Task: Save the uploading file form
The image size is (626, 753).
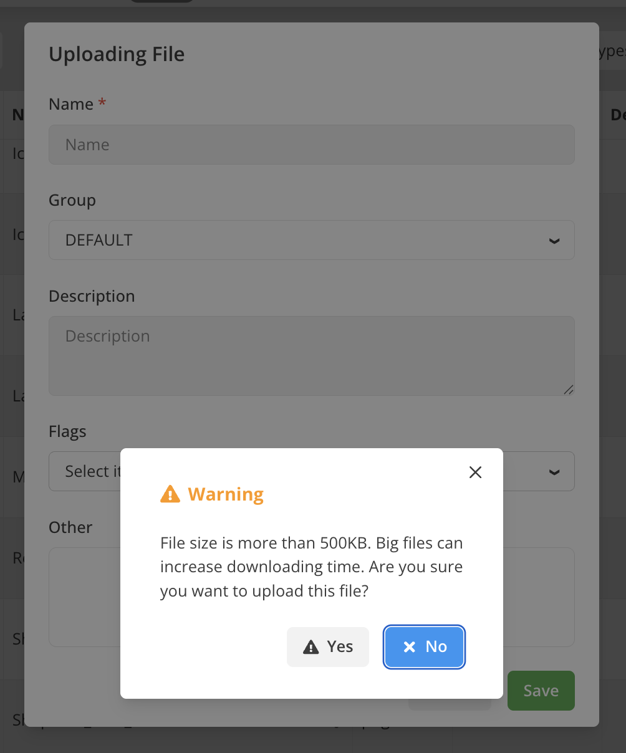Action: pyautogui.click(x=540, y=691)
